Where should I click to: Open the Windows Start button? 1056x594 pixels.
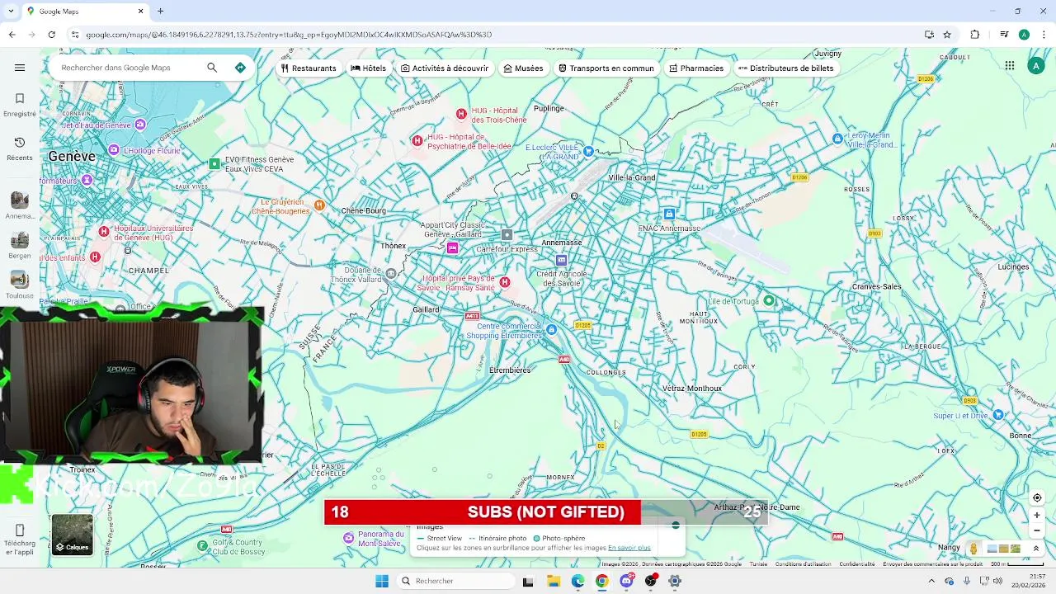click(382, 581)
